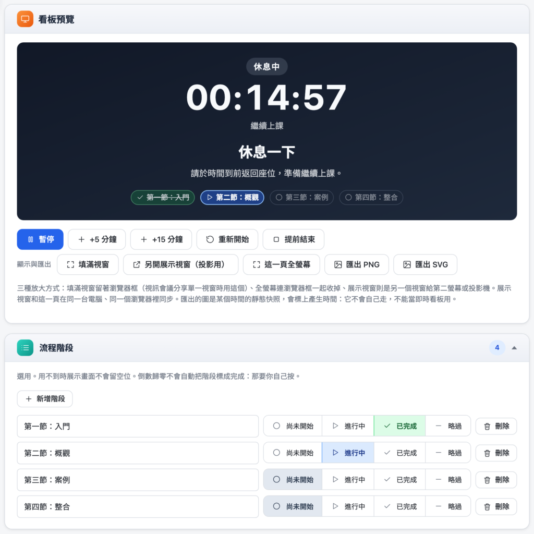The width and height of the screenshot is (534, 534).
Task: Export board as PNG
Action: tap(357, 264)
